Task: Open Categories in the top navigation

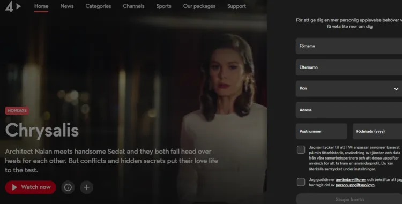Action: point(98,6)
